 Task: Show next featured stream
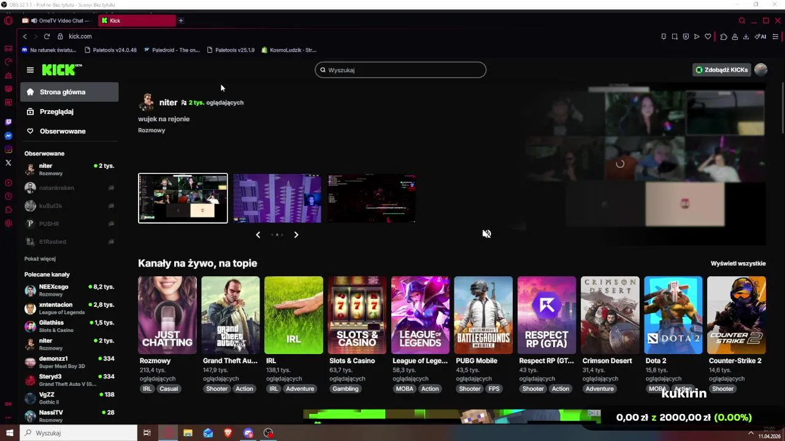(x=296, y=235)
